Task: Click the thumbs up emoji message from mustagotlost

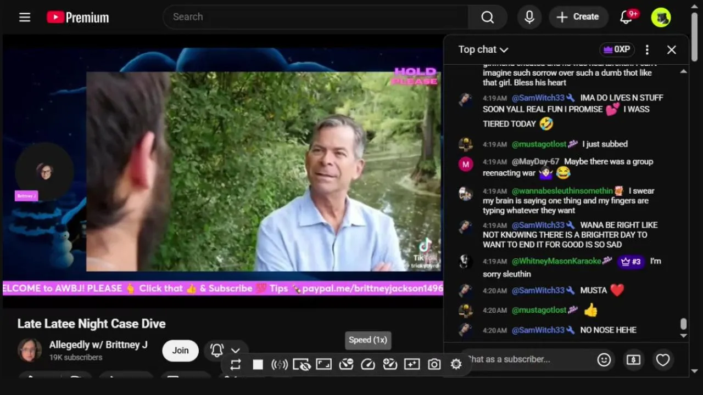Action: [x=590, y=311]
